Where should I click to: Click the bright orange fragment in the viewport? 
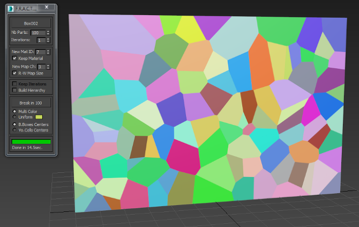[x=261, y=63]
